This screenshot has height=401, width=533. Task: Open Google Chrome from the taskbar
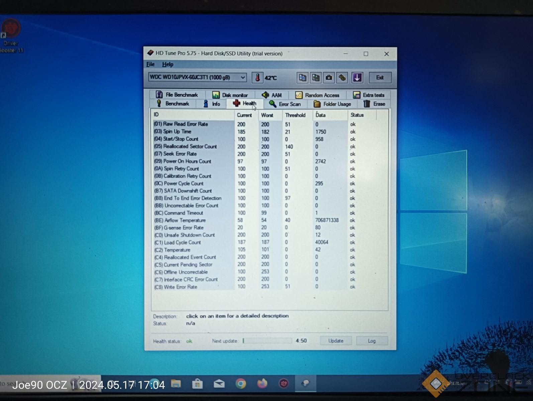(240, 384)
